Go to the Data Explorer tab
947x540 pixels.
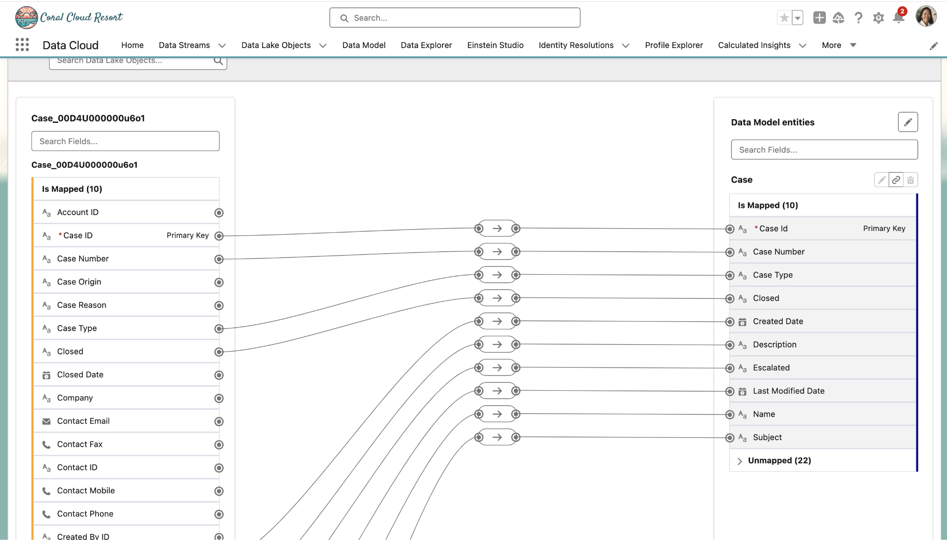point(426,45)
